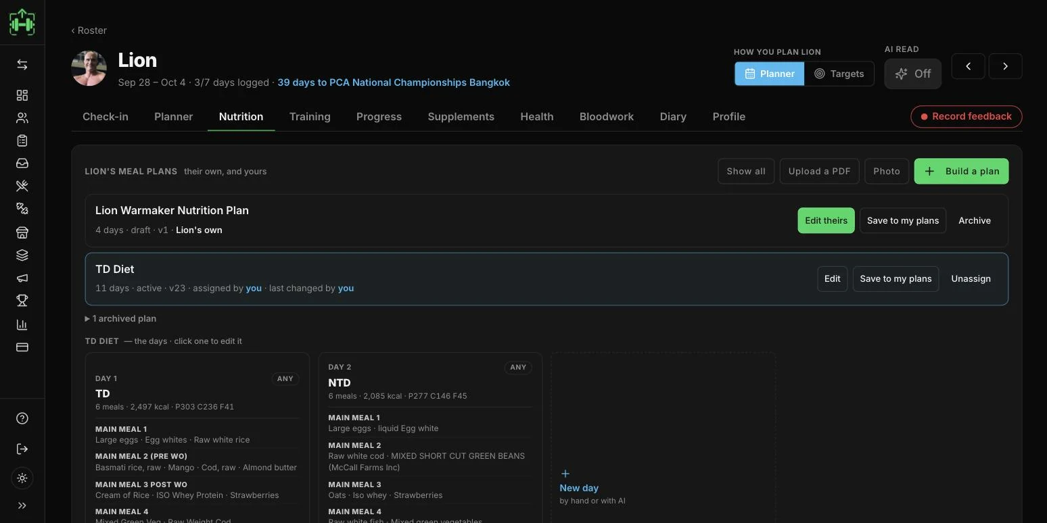Open the stacked layers icon in sidebar
The image size is (1047, 523).
tap(22, 255)
